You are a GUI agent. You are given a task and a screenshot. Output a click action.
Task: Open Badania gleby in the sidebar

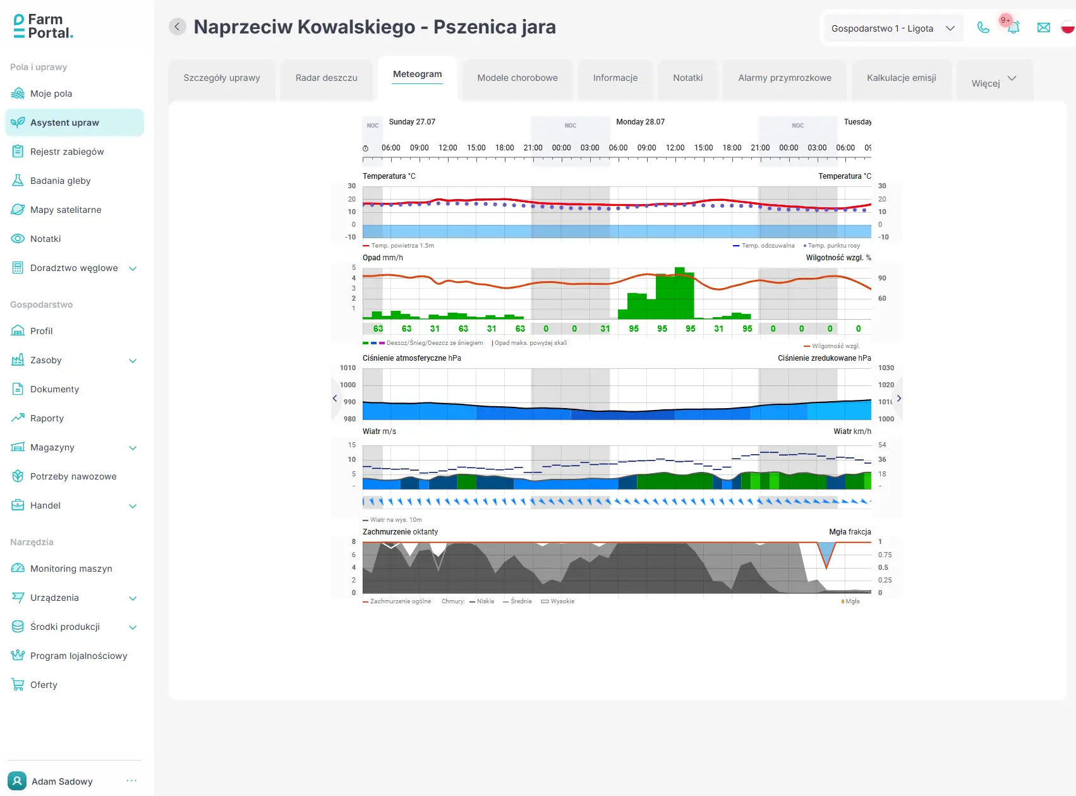pyautogui.click(x=61, y=181)
